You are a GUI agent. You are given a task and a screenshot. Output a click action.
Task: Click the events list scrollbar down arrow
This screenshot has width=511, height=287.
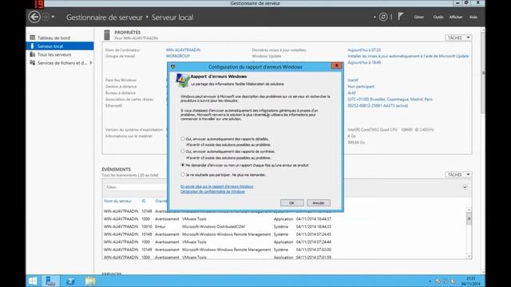pos(469,256)
